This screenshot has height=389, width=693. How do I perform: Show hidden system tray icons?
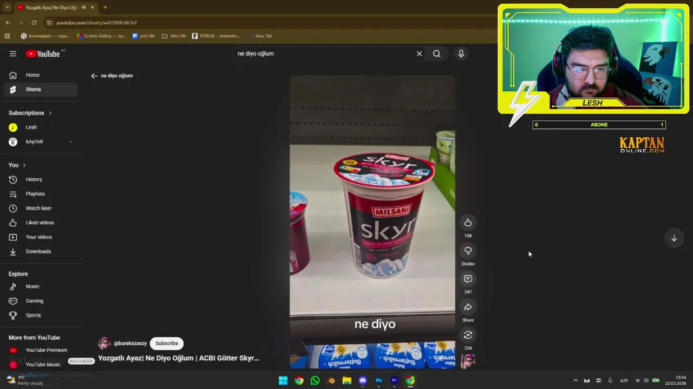point(576,380)
